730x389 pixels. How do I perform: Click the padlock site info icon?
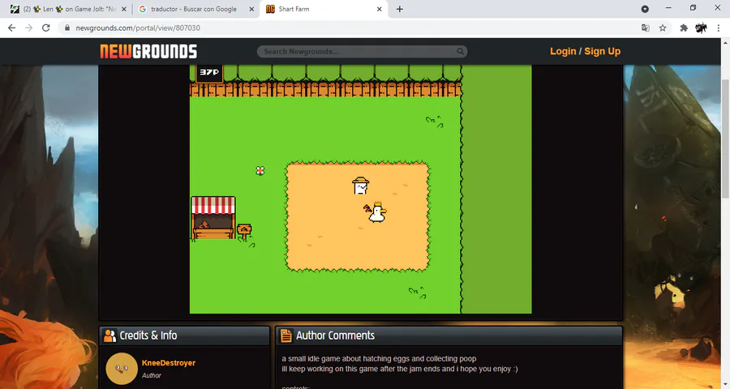67,28
